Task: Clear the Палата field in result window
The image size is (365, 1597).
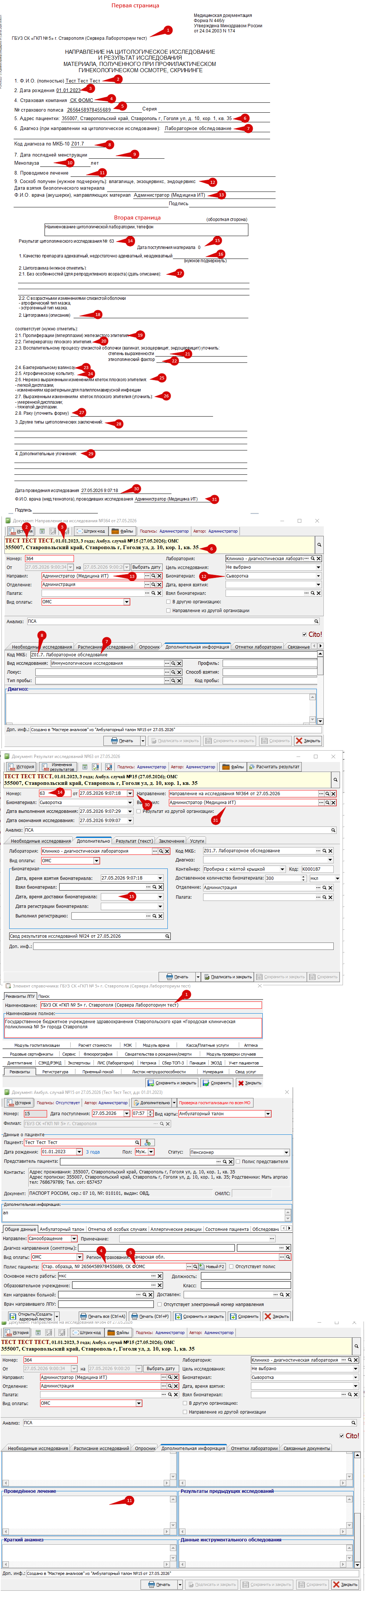Action: point(330,896)
